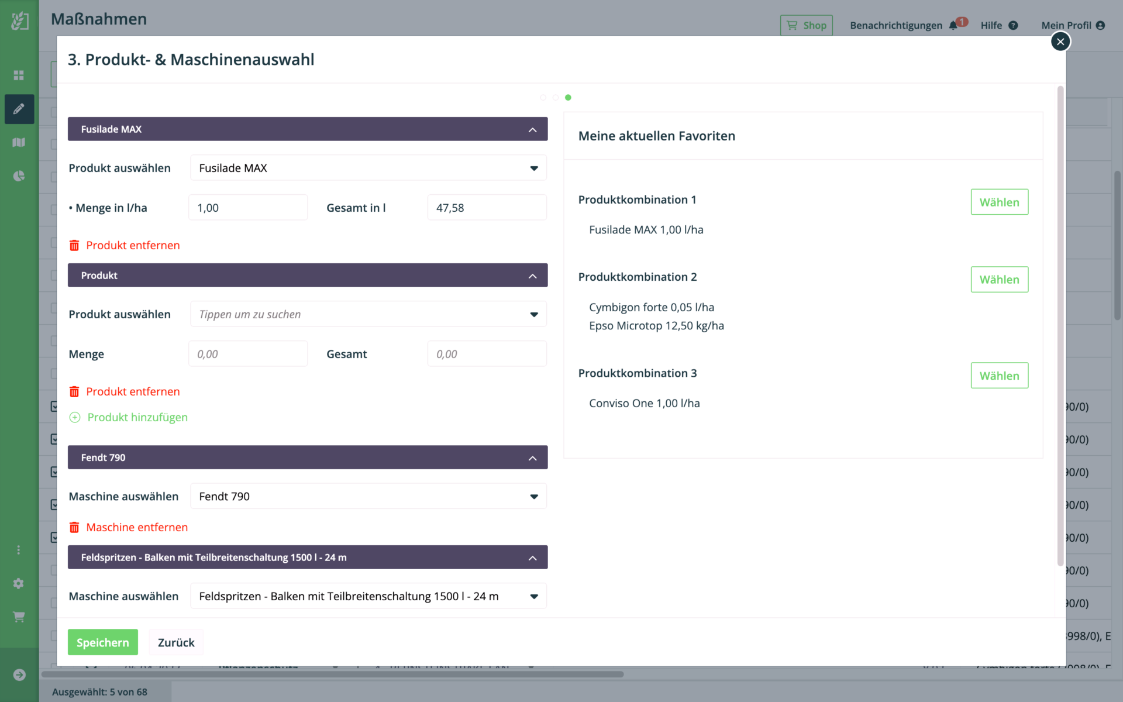Image resolution: width=1123 pixels, height=702 pixels.
Task: Click the Zurück button
Action: pyautogui.click(x=176, y=642)
